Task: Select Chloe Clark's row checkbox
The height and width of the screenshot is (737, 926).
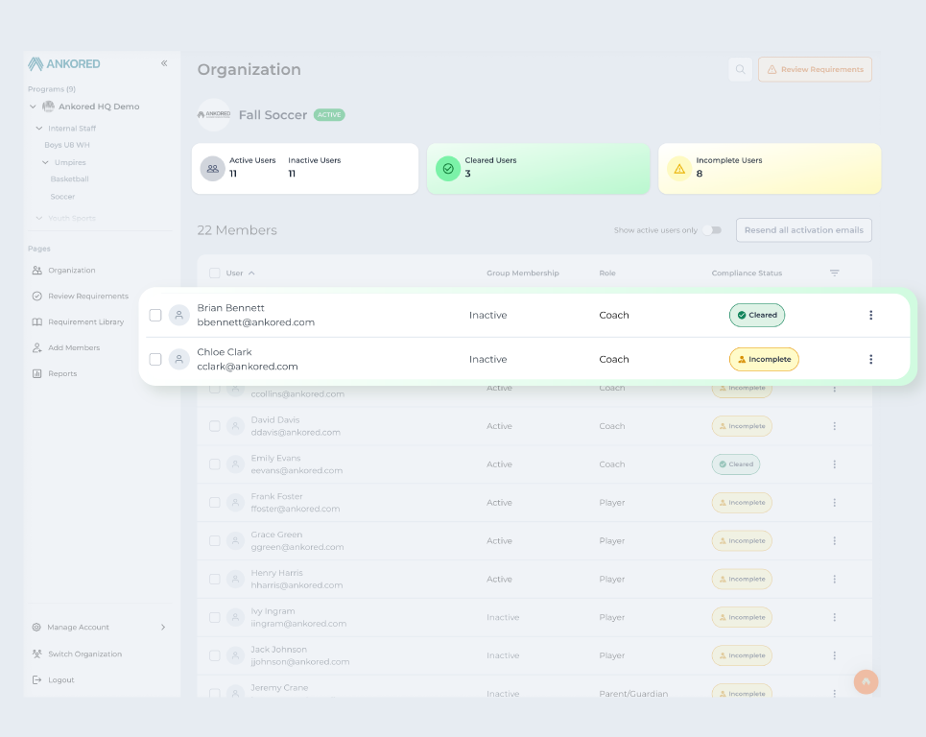Action: click(155, 359)
